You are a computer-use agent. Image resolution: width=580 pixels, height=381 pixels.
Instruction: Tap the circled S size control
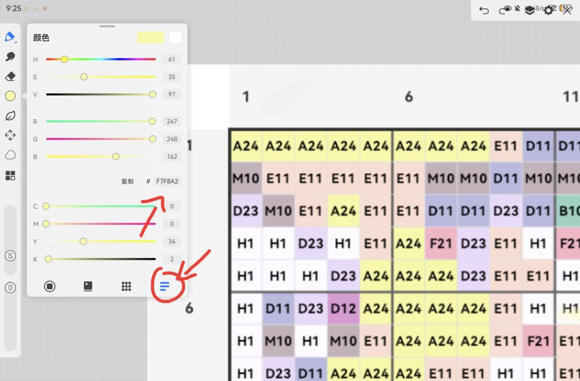pyautogui.click(x=10, y=256)
